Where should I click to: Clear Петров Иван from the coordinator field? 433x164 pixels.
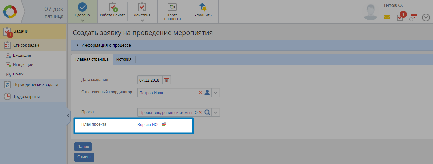[200, 93]
